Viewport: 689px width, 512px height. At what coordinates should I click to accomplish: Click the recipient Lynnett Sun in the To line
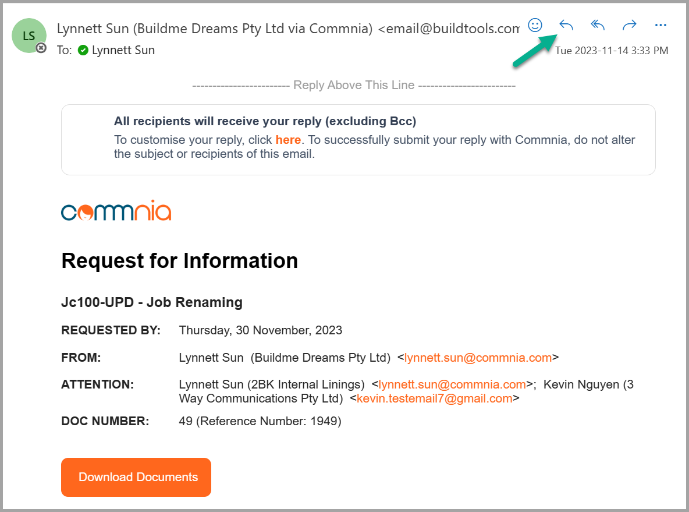click(x=123, y=50)
